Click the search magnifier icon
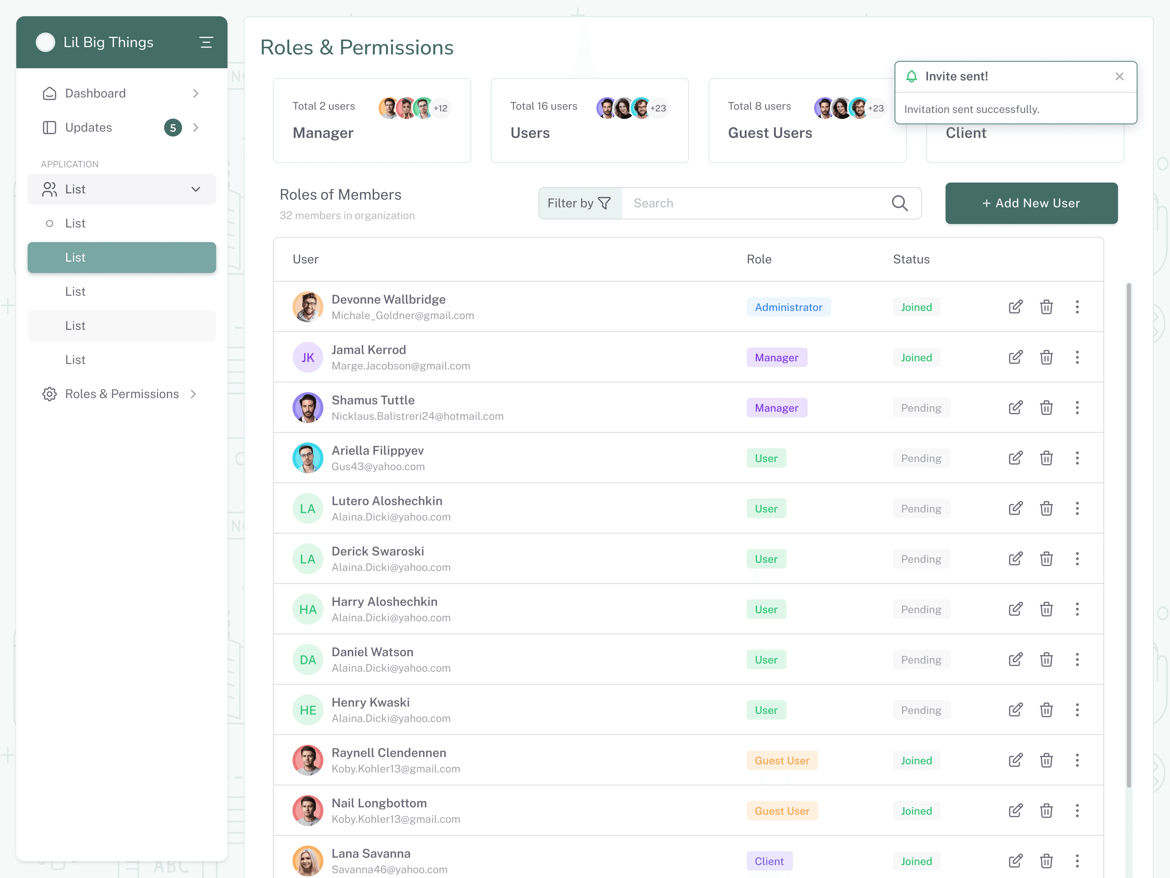Image resolution: width=1170 pixels, height=878 pixels. click(899, 203)
